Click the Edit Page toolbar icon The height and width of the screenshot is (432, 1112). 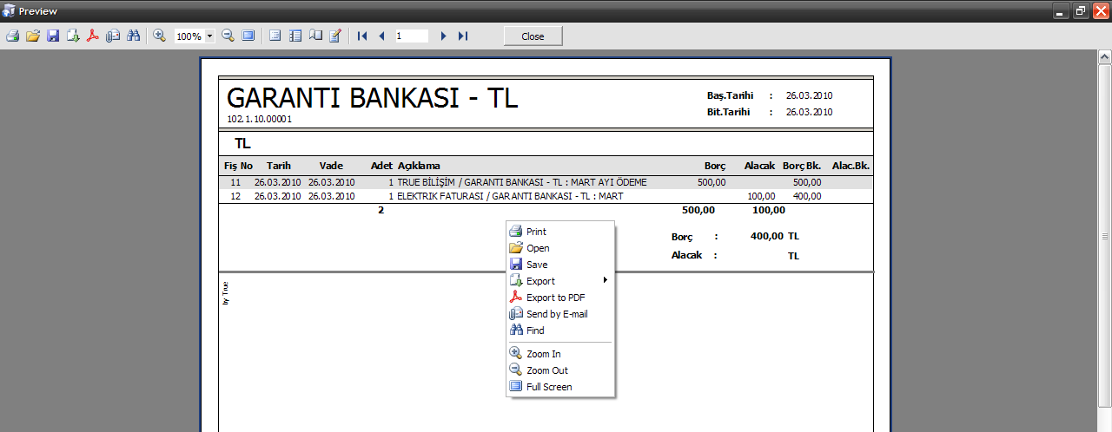tap(335, 36)
